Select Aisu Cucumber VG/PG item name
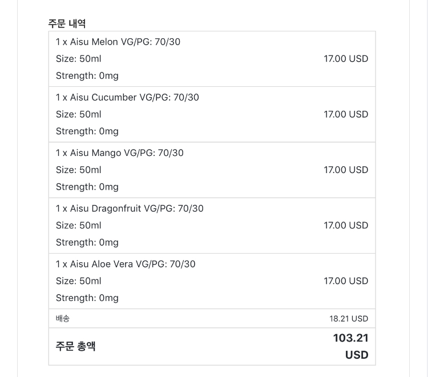 pos(127,98)
